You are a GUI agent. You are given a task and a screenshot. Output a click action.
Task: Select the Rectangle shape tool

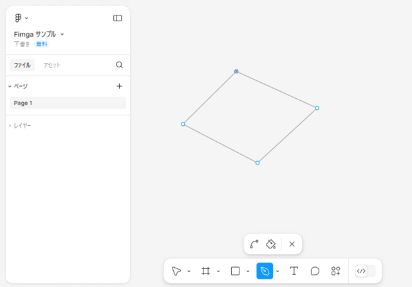[235, 271]
